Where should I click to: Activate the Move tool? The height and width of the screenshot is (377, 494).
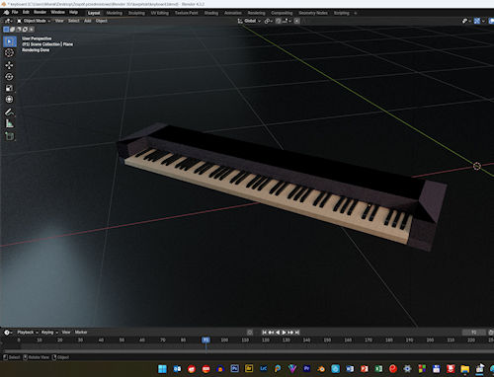click(x=9, y=65)
